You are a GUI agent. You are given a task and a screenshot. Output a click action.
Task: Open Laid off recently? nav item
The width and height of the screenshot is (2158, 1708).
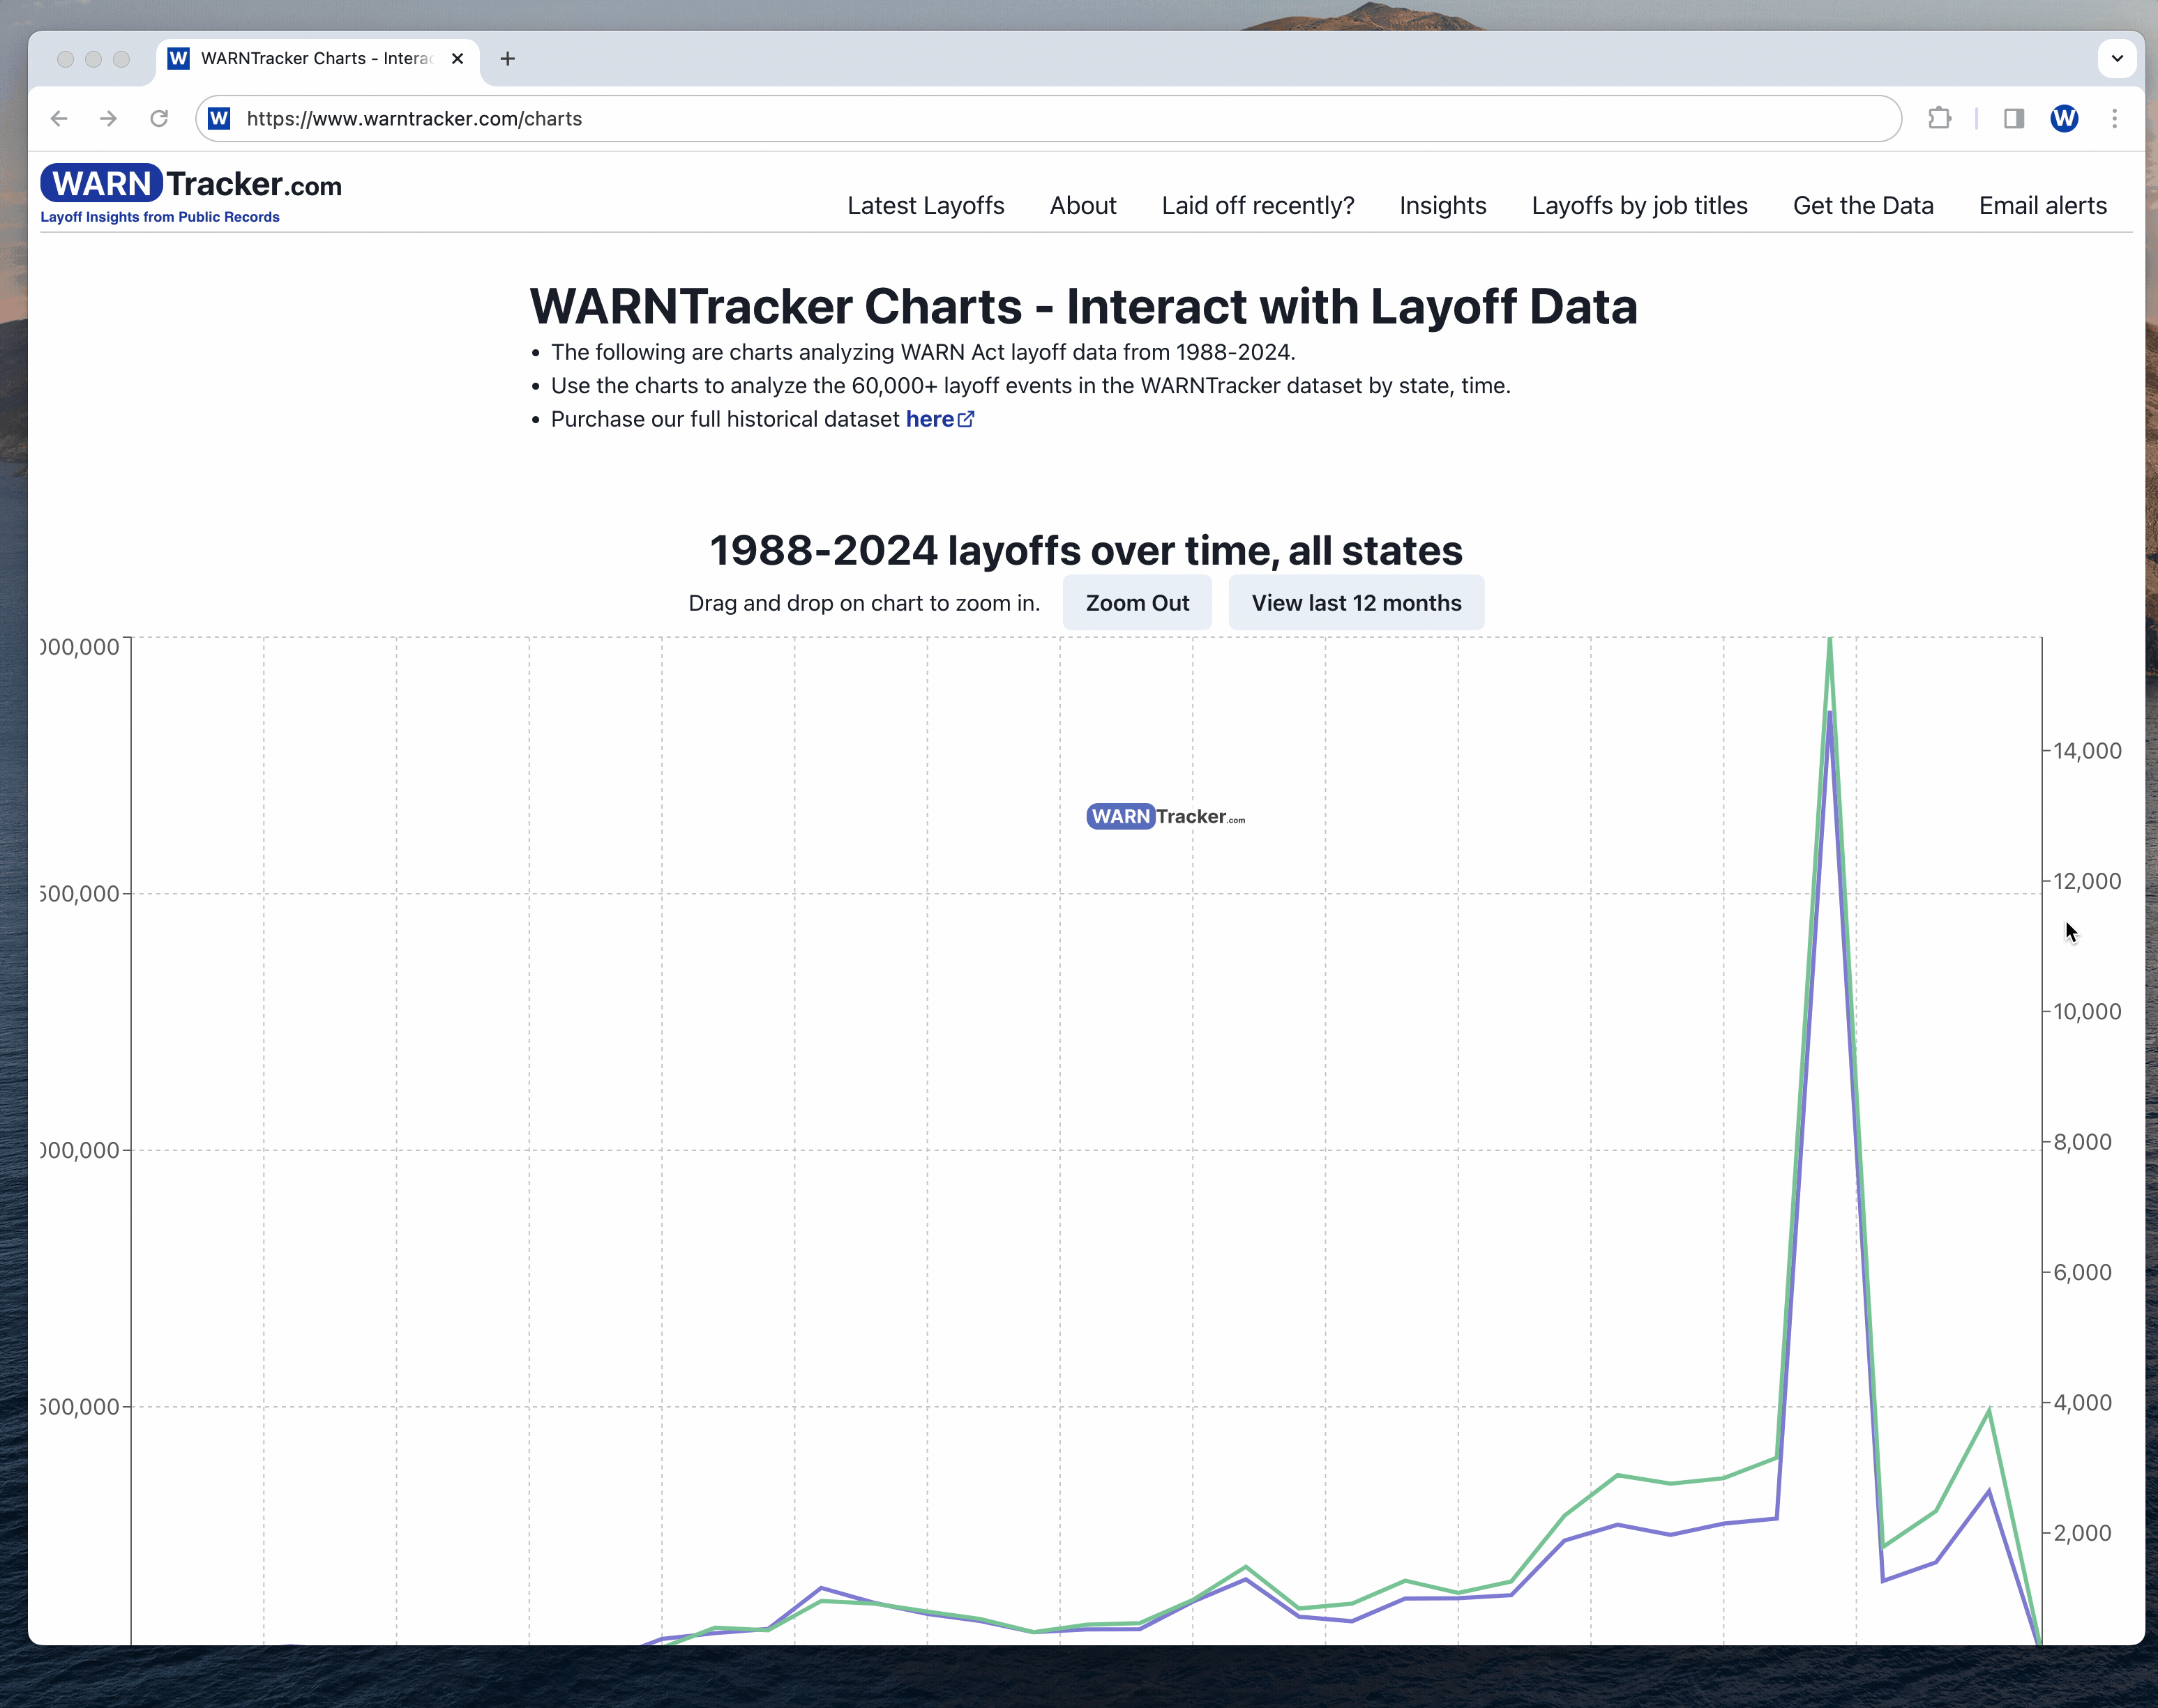click(1258, 206)
